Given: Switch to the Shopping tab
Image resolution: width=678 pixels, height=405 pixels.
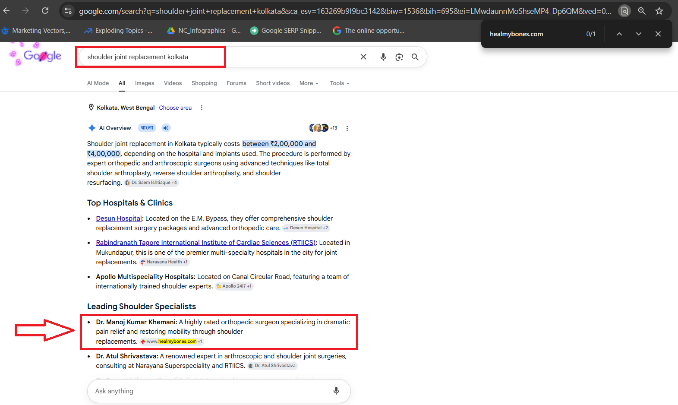Looking at the screenshot, I should [x=204, y=83].
